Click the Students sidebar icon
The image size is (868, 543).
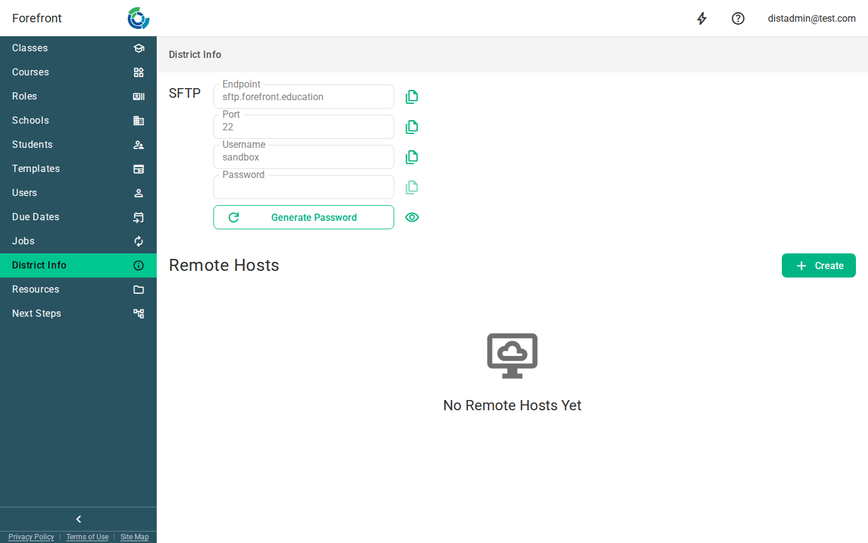click(139, 145)
